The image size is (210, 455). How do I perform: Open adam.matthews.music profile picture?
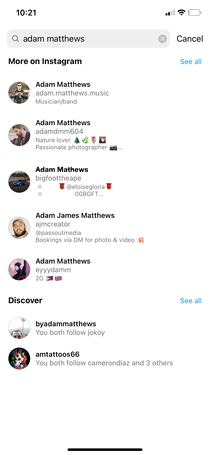pyautogui.click(x=19, y=93)
